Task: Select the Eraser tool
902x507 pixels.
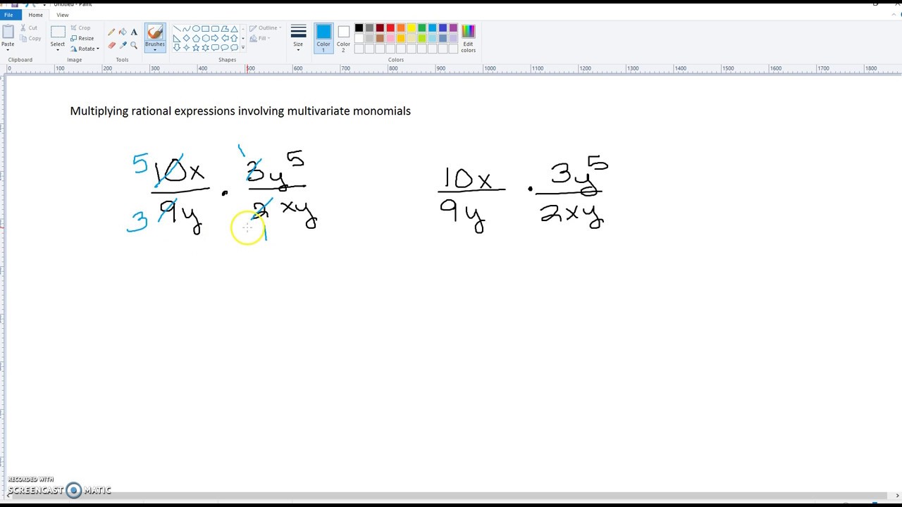Action: click(x=111, y=45)
